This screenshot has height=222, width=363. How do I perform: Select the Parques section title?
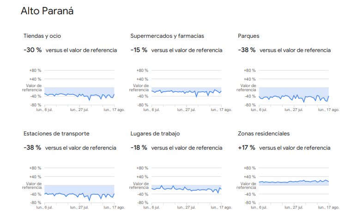pos(248,36)
